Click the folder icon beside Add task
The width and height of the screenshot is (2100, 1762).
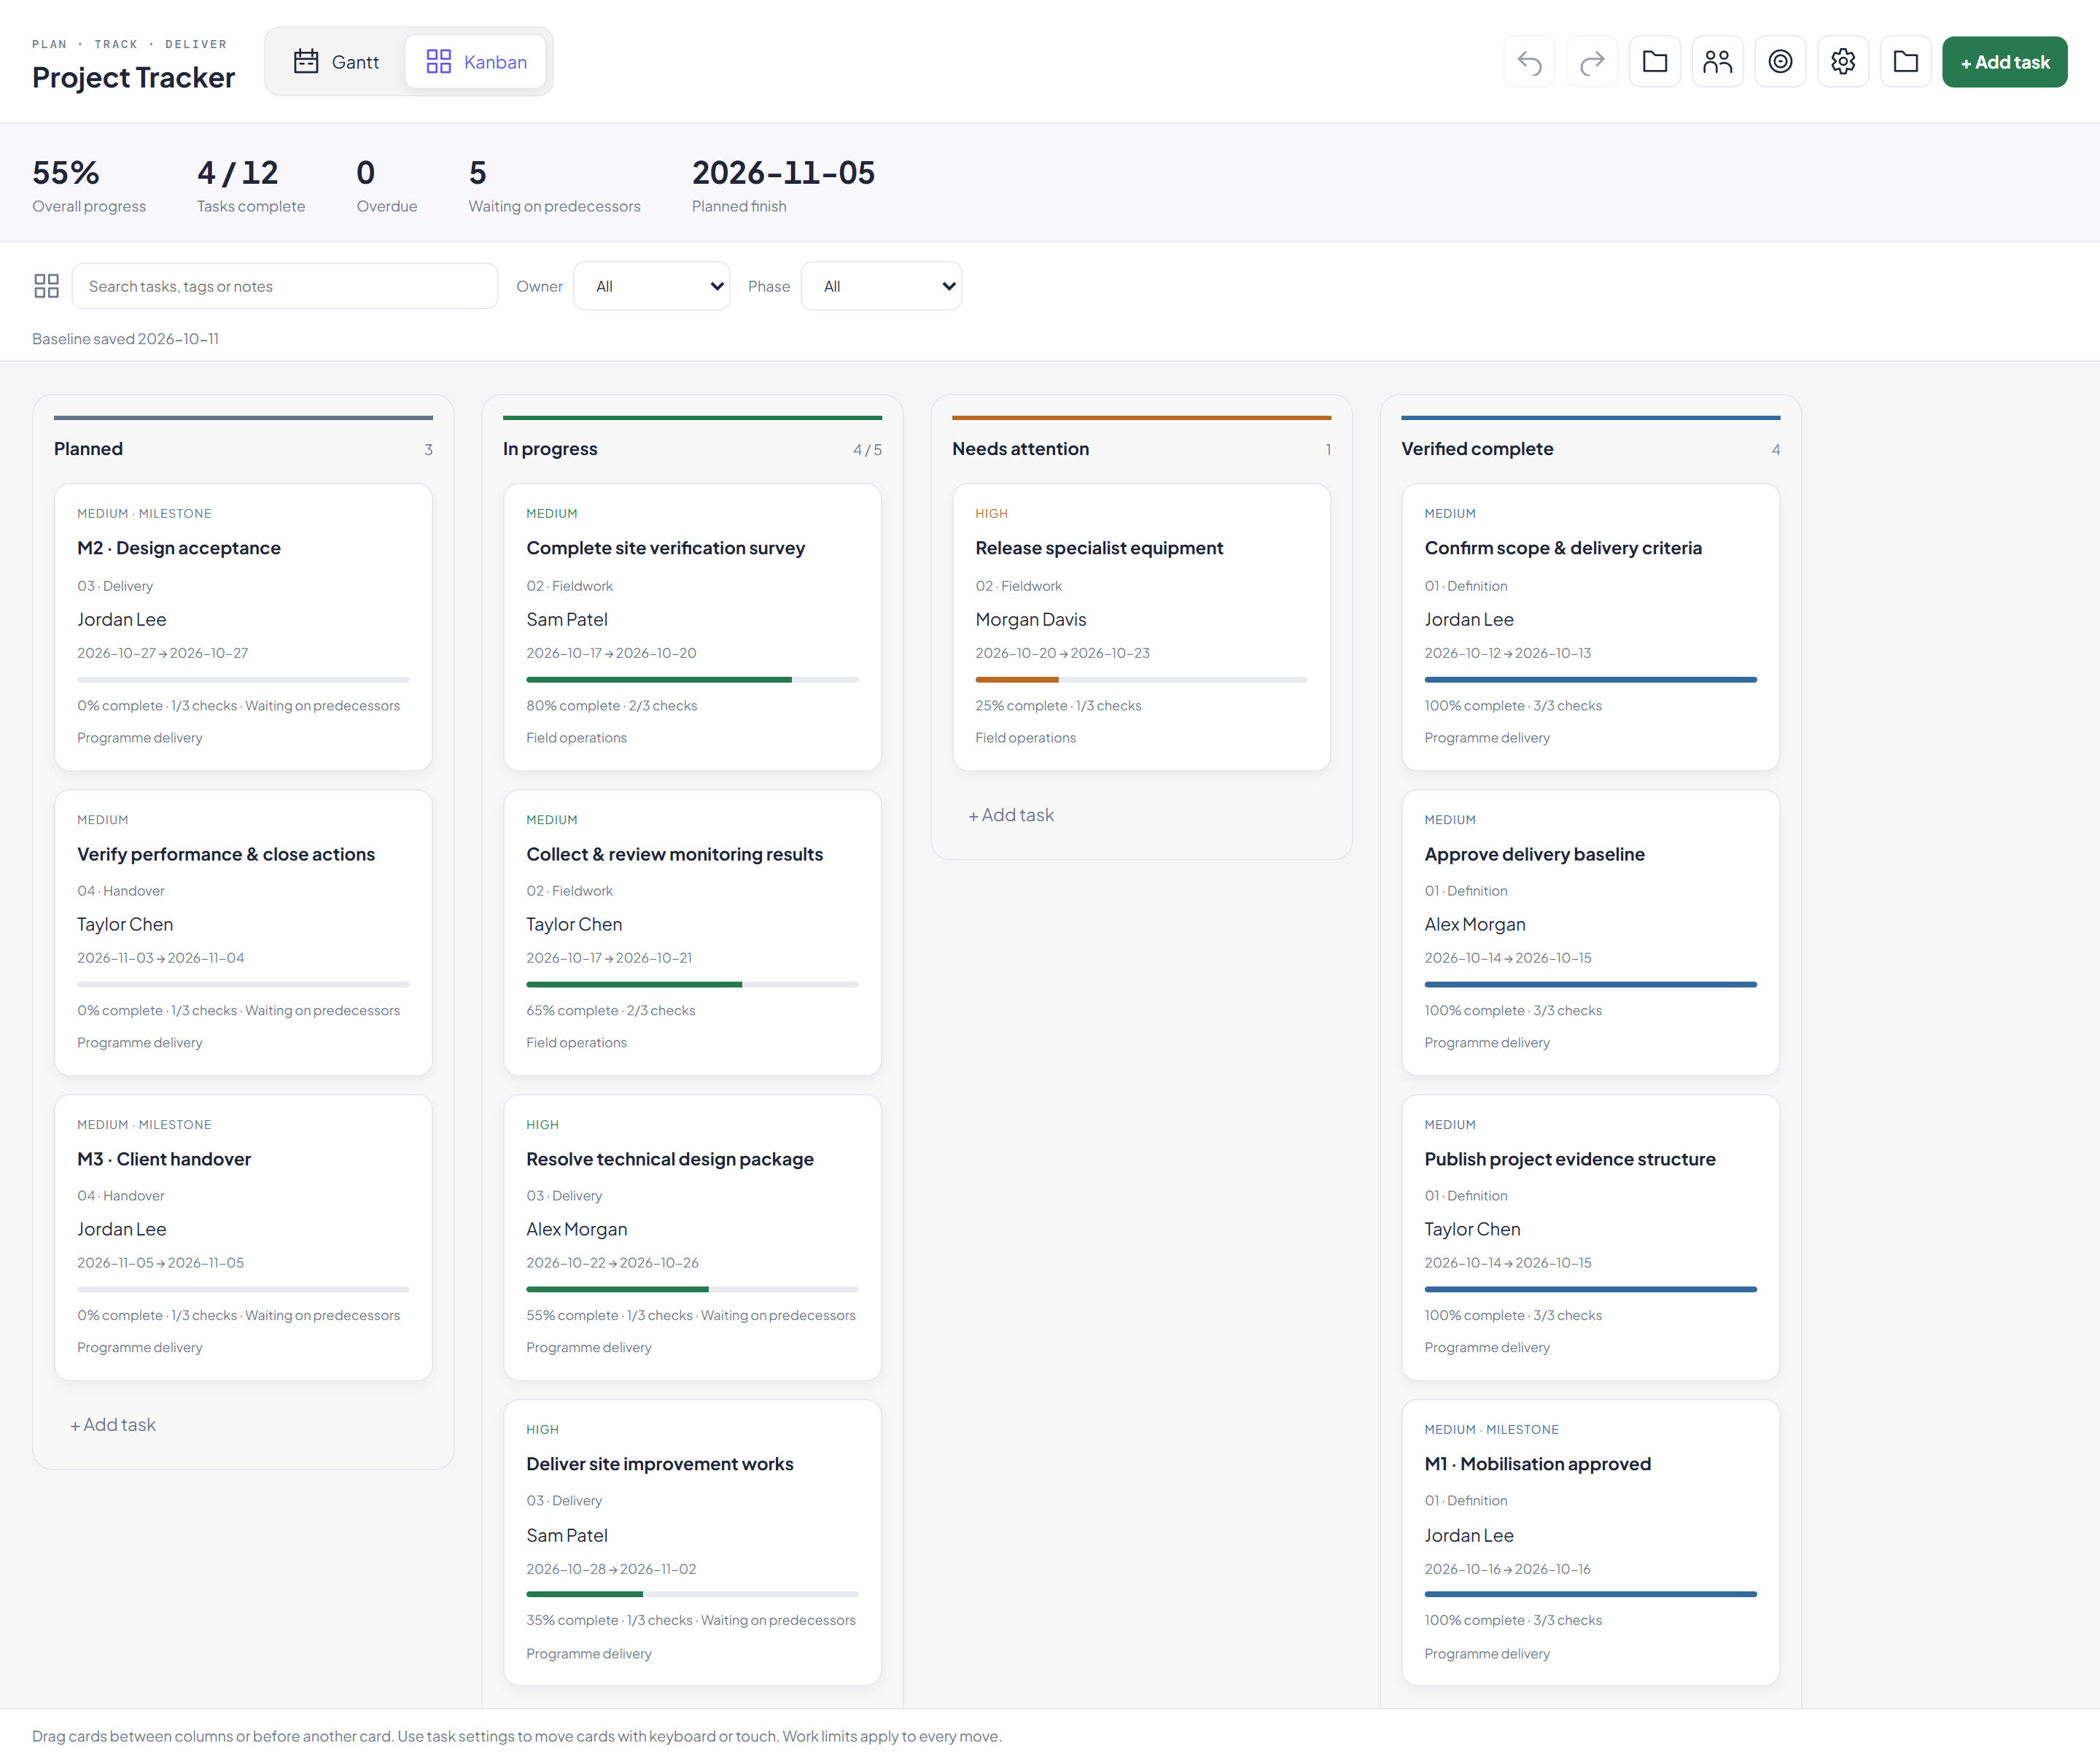[1906, 62]
